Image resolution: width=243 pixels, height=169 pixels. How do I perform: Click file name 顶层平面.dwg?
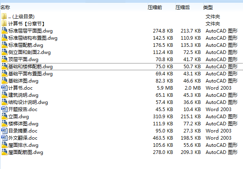click(x=23, y=60)
